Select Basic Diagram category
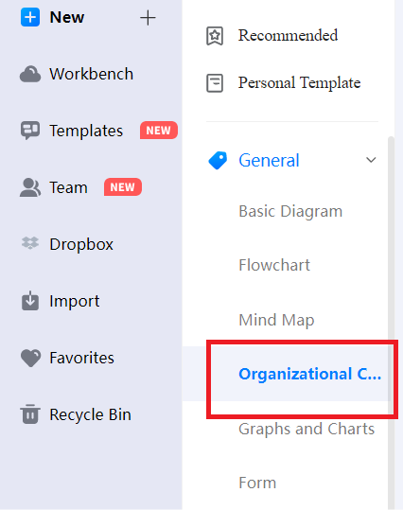This screenshot has width=403, height=510. point(290,211)
